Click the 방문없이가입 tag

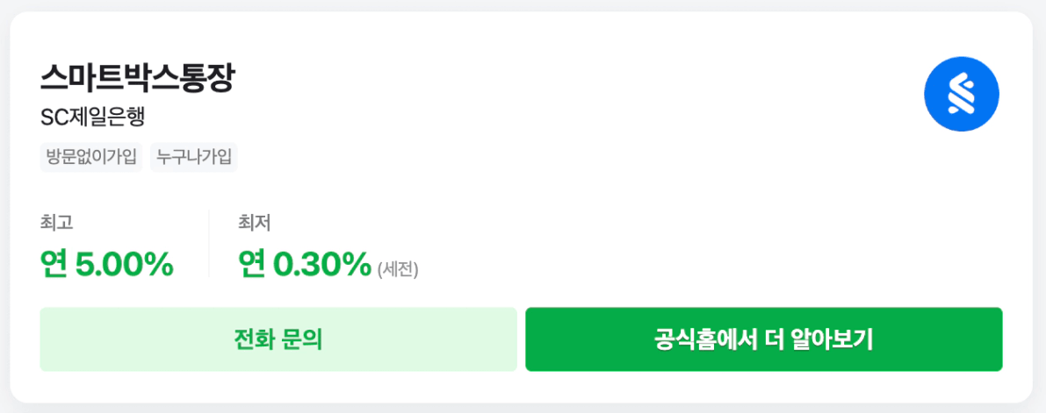(91, 158)
